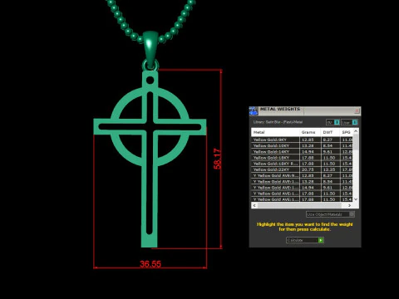Close the Metal Weights panel
The image size is (399, 299).
357,110
